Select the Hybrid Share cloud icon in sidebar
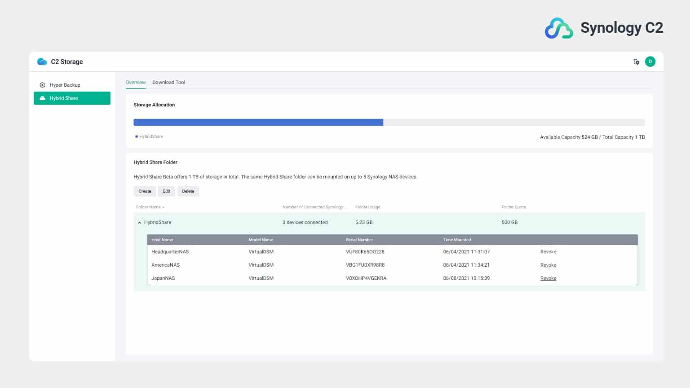Viewport: 690px width, 388px height. point(42,98)
